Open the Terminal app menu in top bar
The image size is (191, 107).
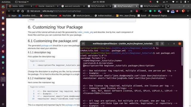[22, 2]
